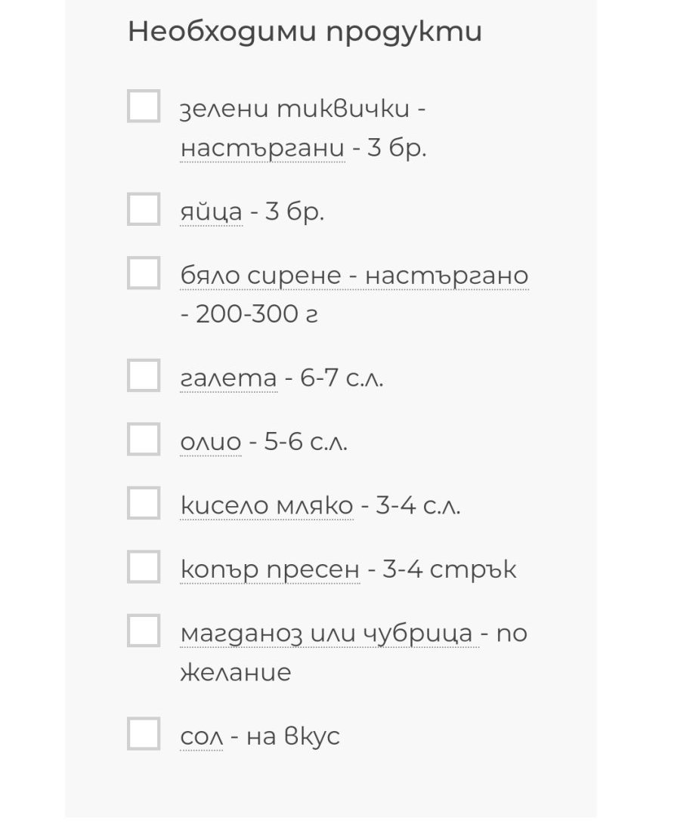Follow the кисело мляко link
Viewport: 696px width, 836px height.
266,506
